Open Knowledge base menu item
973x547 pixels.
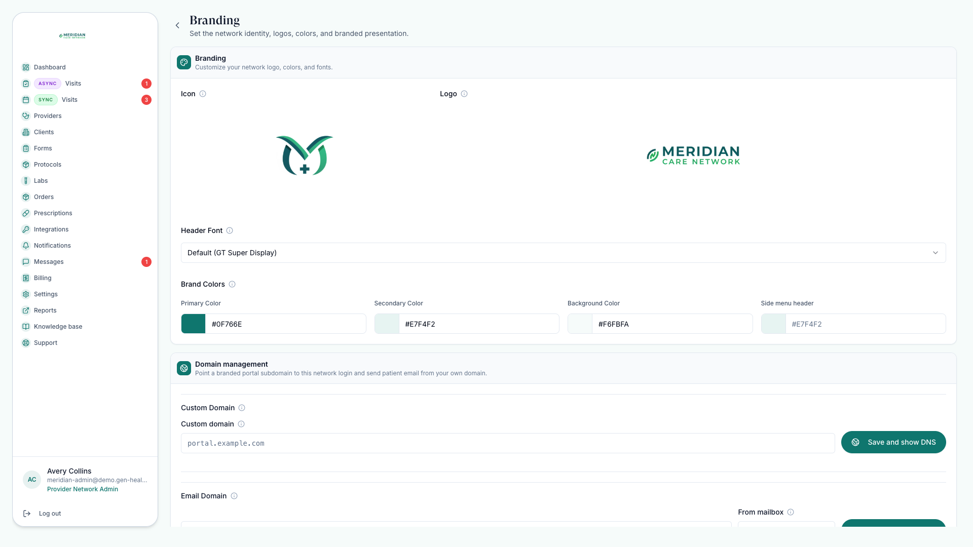[x=85, y=327]
